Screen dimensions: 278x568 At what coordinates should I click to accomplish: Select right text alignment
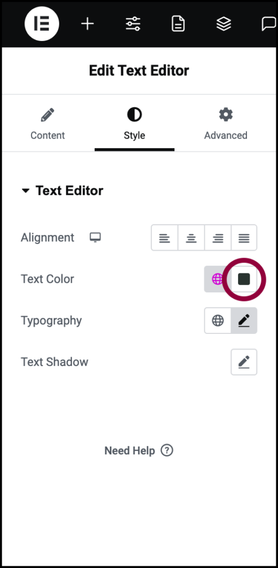coord(218,237)
